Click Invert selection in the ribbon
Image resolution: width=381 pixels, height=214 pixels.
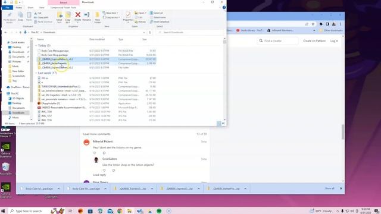[x=160, y=22]
